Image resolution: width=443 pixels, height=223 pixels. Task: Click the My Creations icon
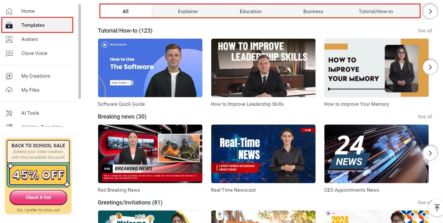pos(9,76)
